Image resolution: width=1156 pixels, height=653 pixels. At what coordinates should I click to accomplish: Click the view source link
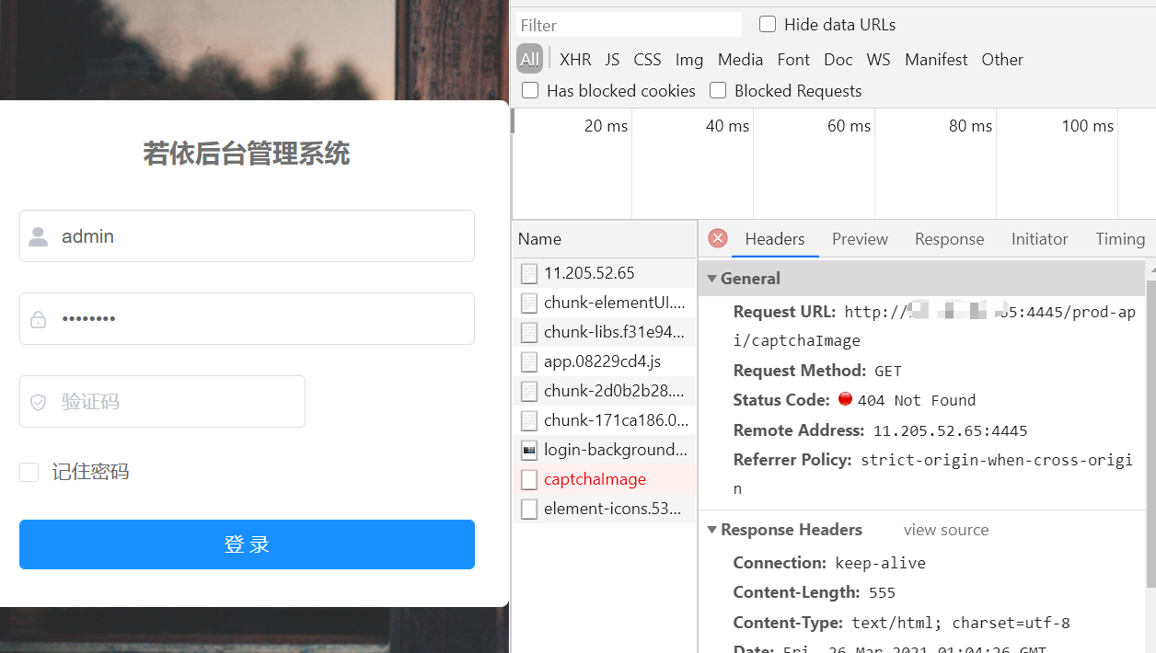pyautogui.click(x=945, y=530)
